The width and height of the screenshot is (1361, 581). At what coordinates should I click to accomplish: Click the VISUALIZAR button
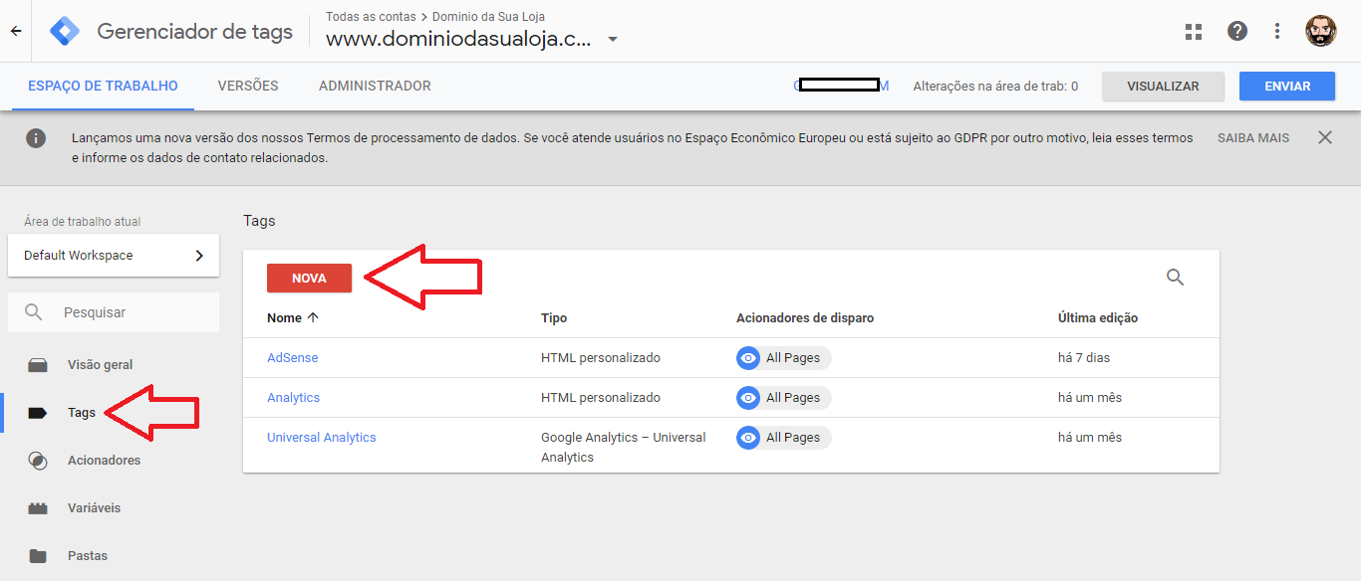(x=1163, y=87)
